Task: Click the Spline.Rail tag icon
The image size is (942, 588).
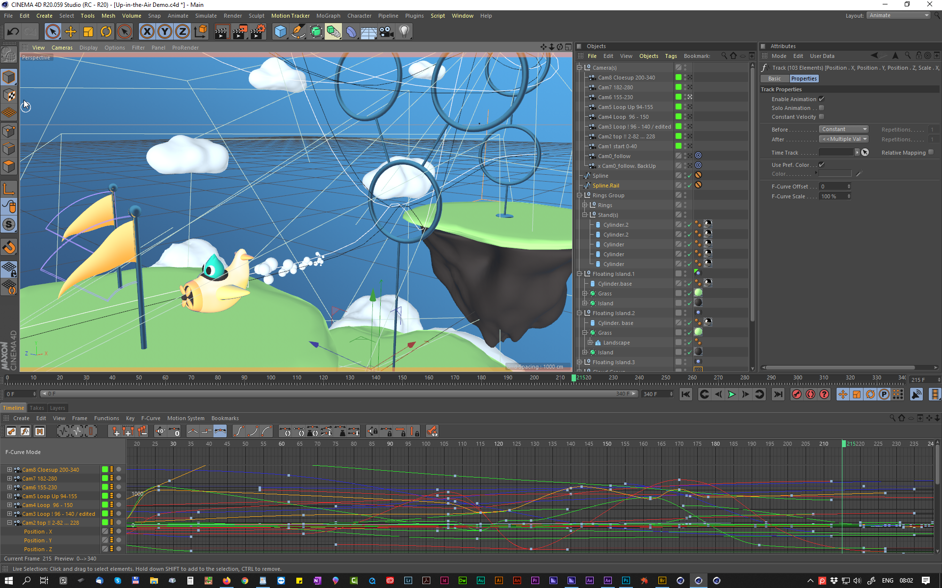Action: pos(698,185)
